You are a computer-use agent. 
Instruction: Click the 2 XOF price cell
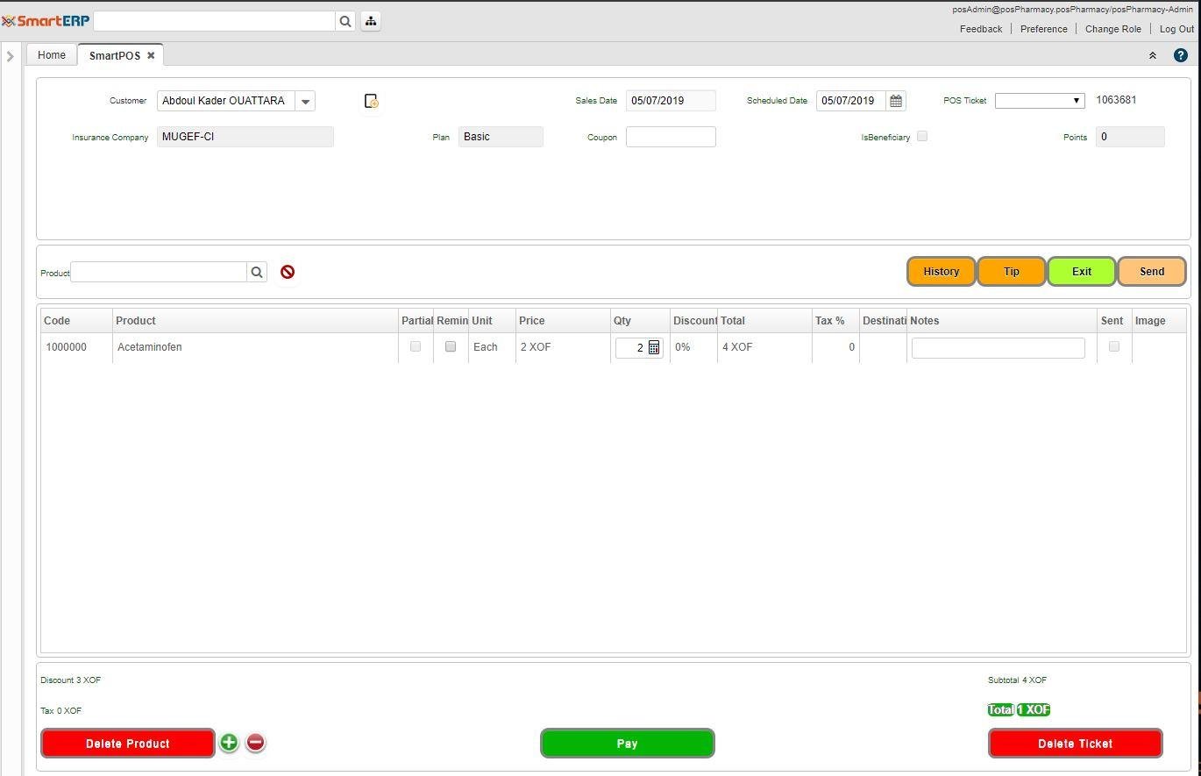pyautogui.click(x=563, y=347)
